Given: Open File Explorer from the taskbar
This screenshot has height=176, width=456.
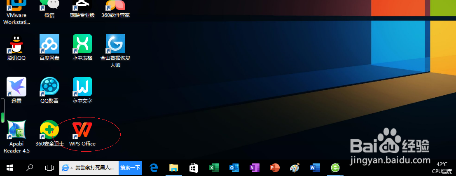Looking at the screenshot, I should [173, 168].
